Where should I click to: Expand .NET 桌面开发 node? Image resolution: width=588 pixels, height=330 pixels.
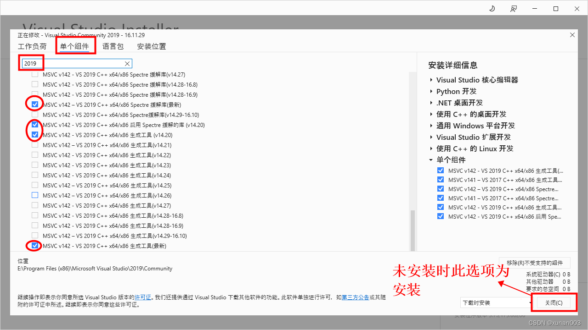(x=431, y=103)
